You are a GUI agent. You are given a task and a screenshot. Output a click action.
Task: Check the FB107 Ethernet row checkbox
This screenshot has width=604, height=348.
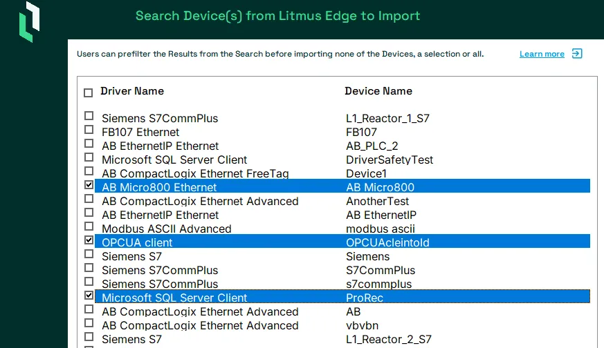point(89,130)
